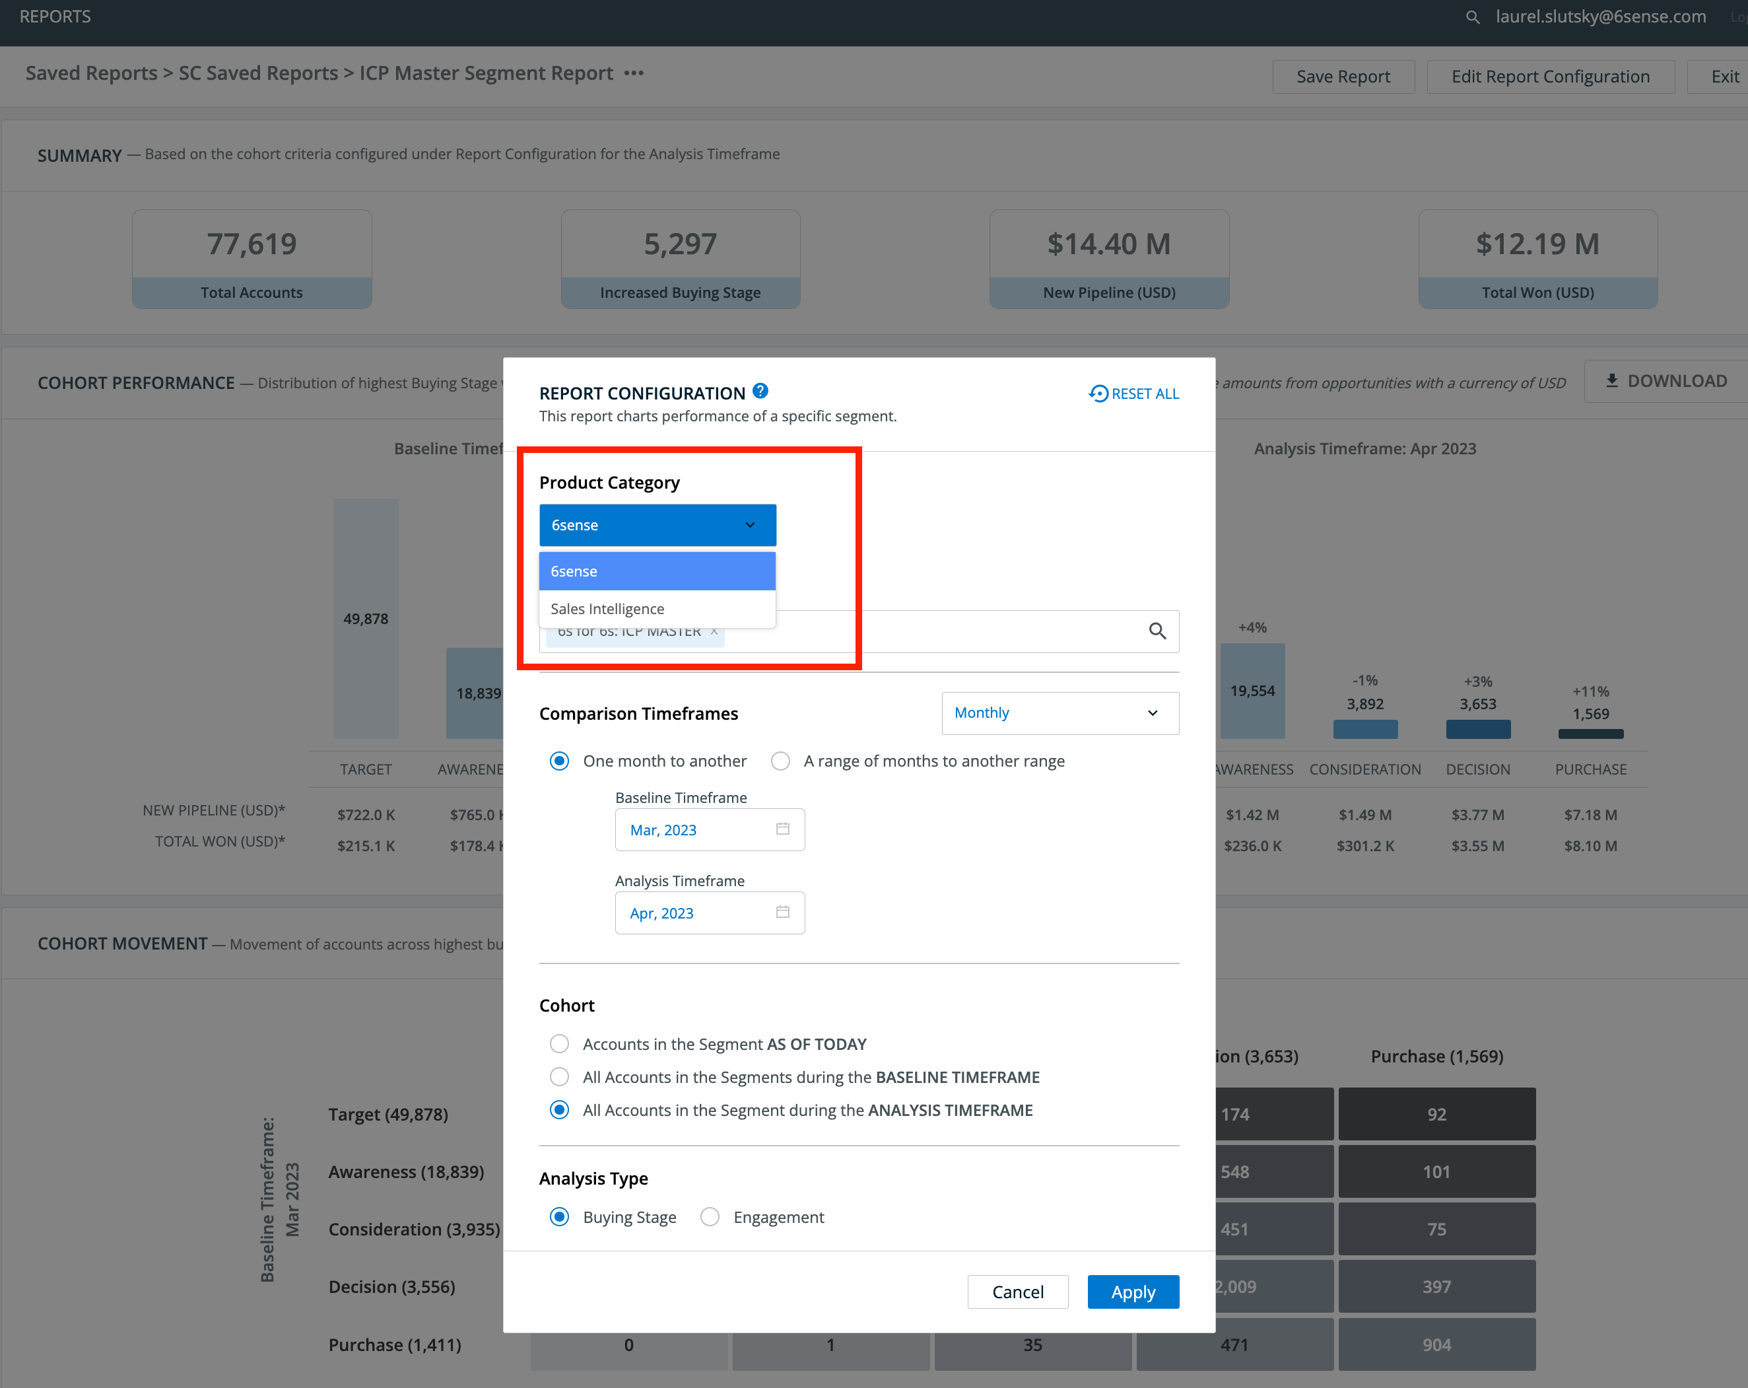Click the Total Won (USD) card
The height and width of the screenshot is (1388, 1748).
(x=1538, y=259)
